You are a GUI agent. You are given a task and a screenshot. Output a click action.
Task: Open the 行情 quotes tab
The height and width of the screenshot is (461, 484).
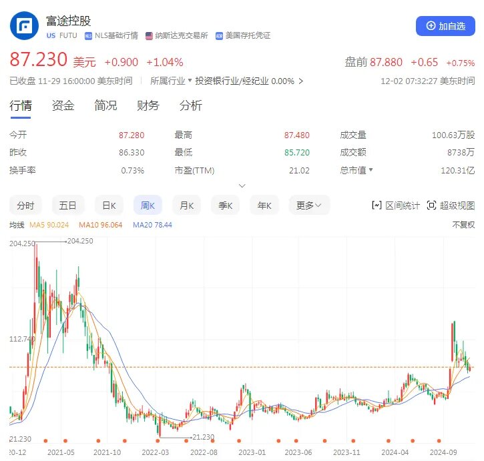point(21,106)
